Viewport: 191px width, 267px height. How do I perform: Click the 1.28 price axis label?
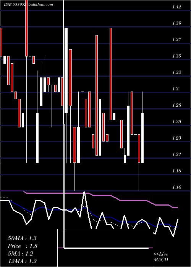pos(176,105)
